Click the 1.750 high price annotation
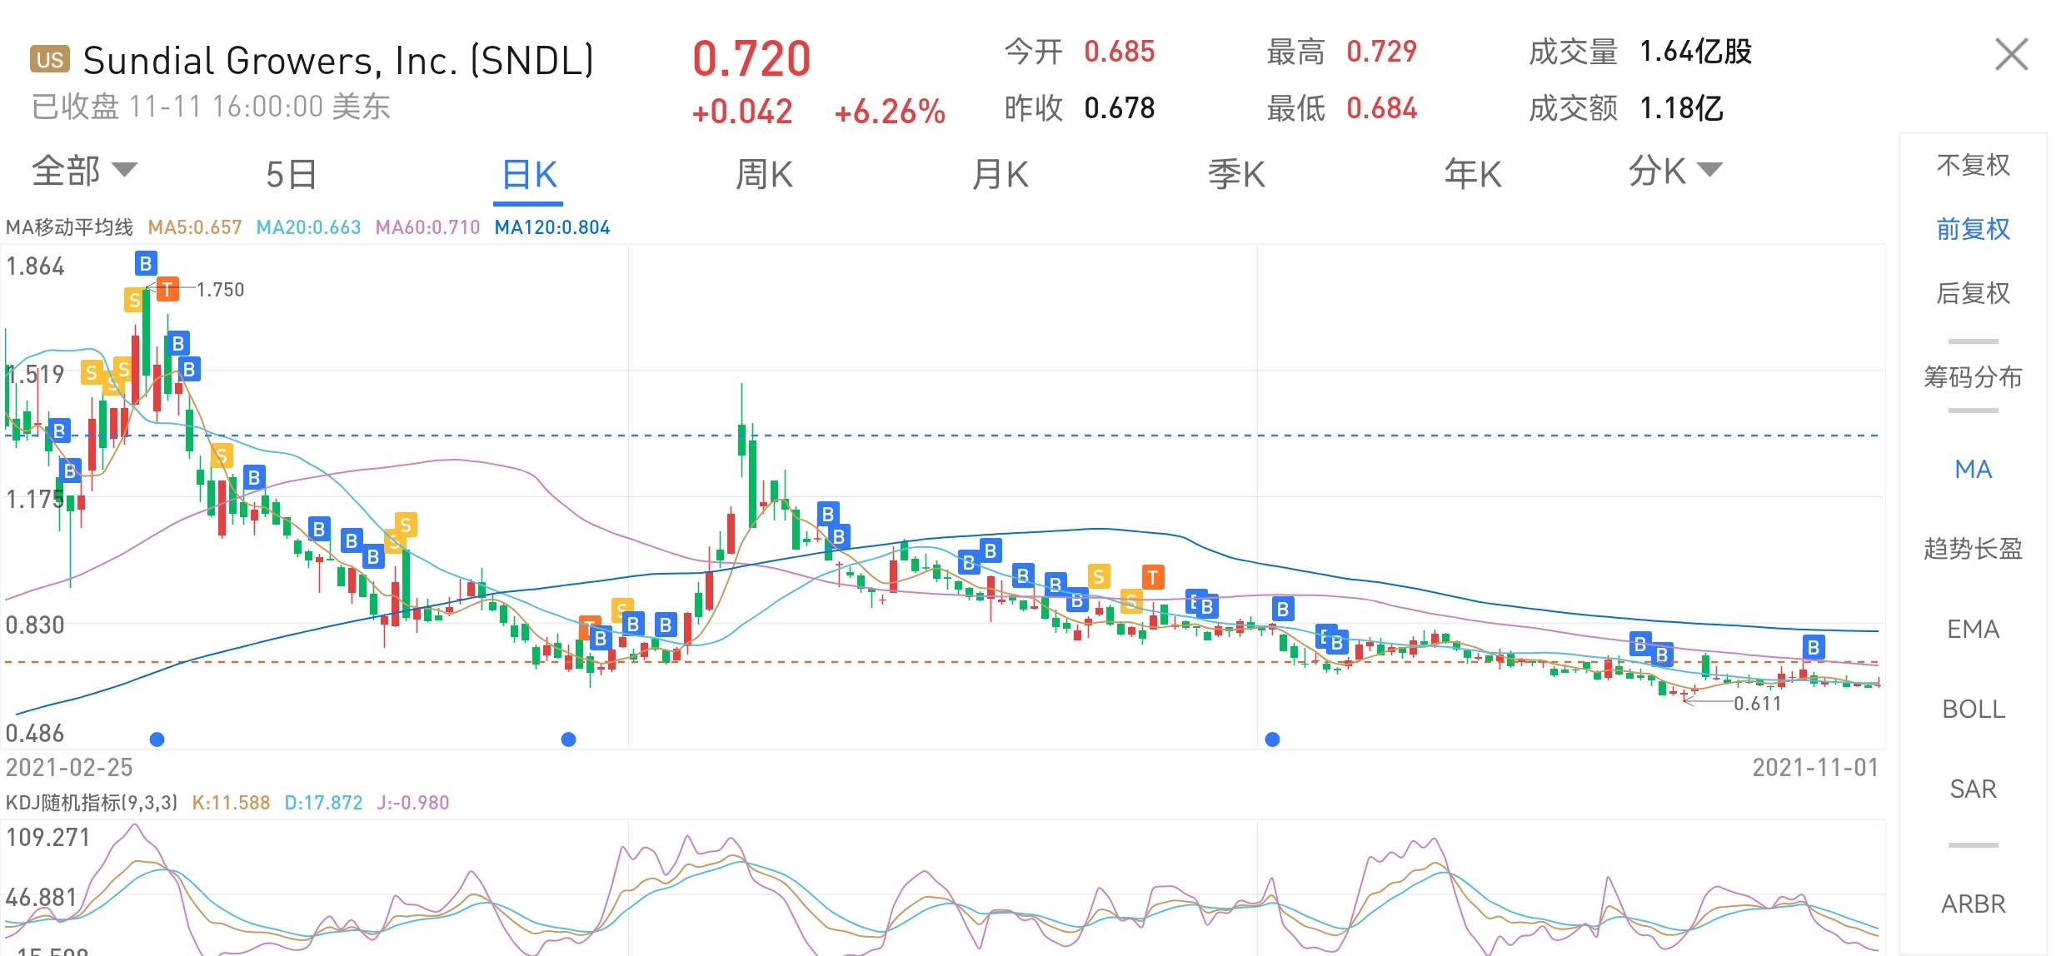 pos(220,290)
